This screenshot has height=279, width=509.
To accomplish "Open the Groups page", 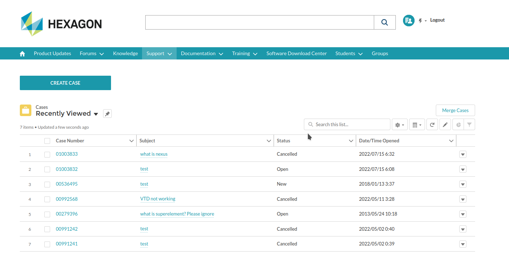I will [x=380, y=53].
